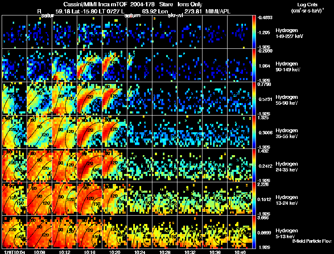The width and height of the screenshot is (334, 254).
Task: Click the 0.1512 color scale value
Action: [264, 199]
